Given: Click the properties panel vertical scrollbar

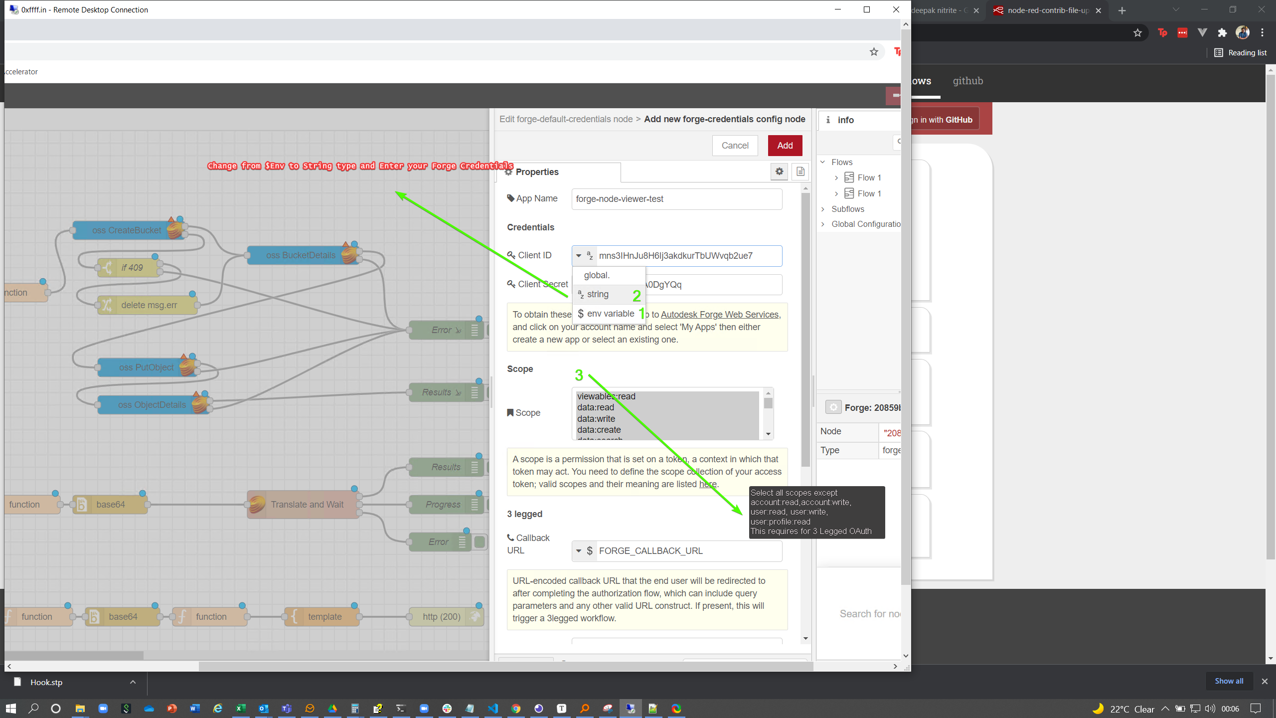Looking at the screenshot, I should pyautogui.click(x=805, y=329).
